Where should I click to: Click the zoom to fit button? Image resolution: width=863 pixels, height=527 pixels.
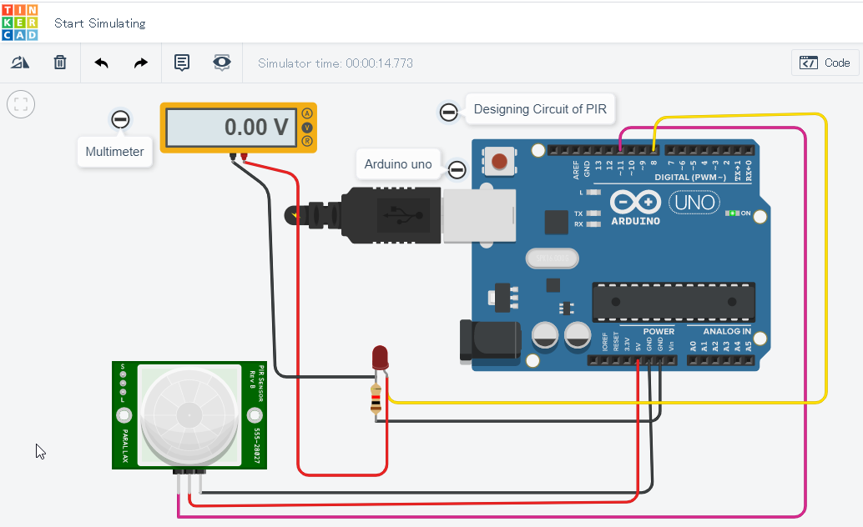click(x=21, y=104)
